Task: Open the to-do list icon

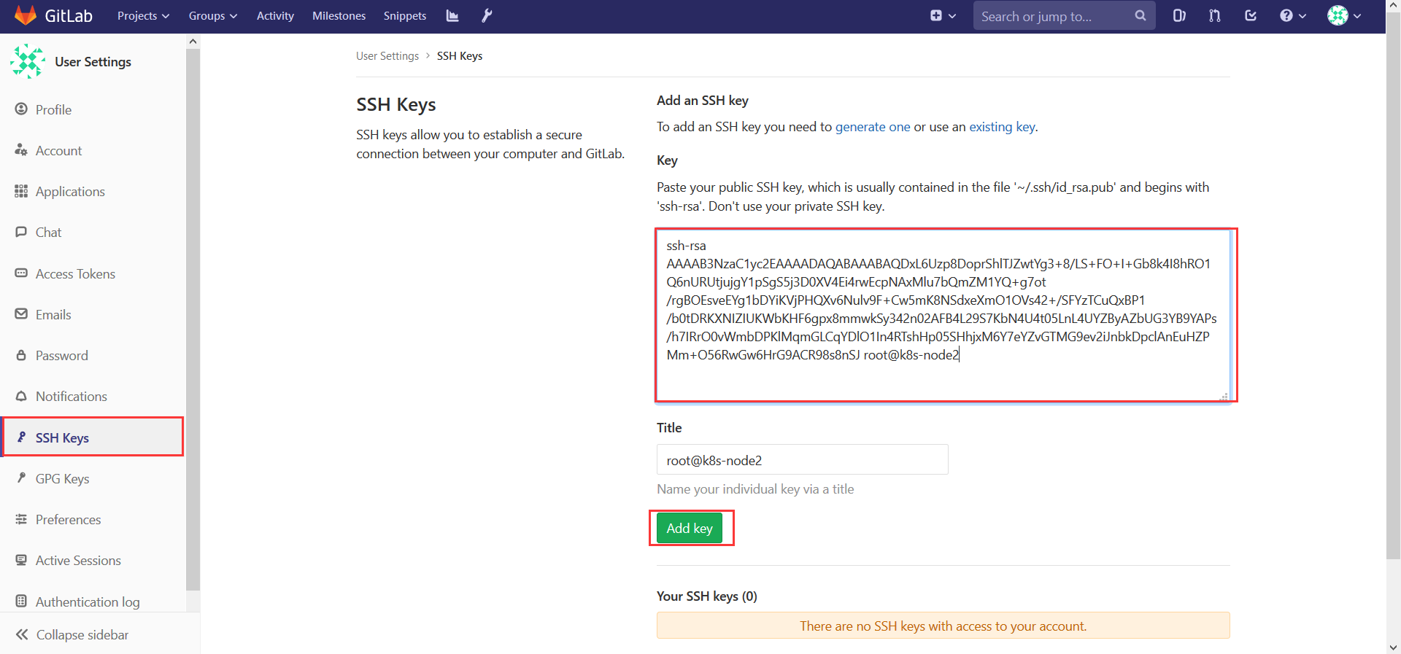Action: tap(1251, 15)
